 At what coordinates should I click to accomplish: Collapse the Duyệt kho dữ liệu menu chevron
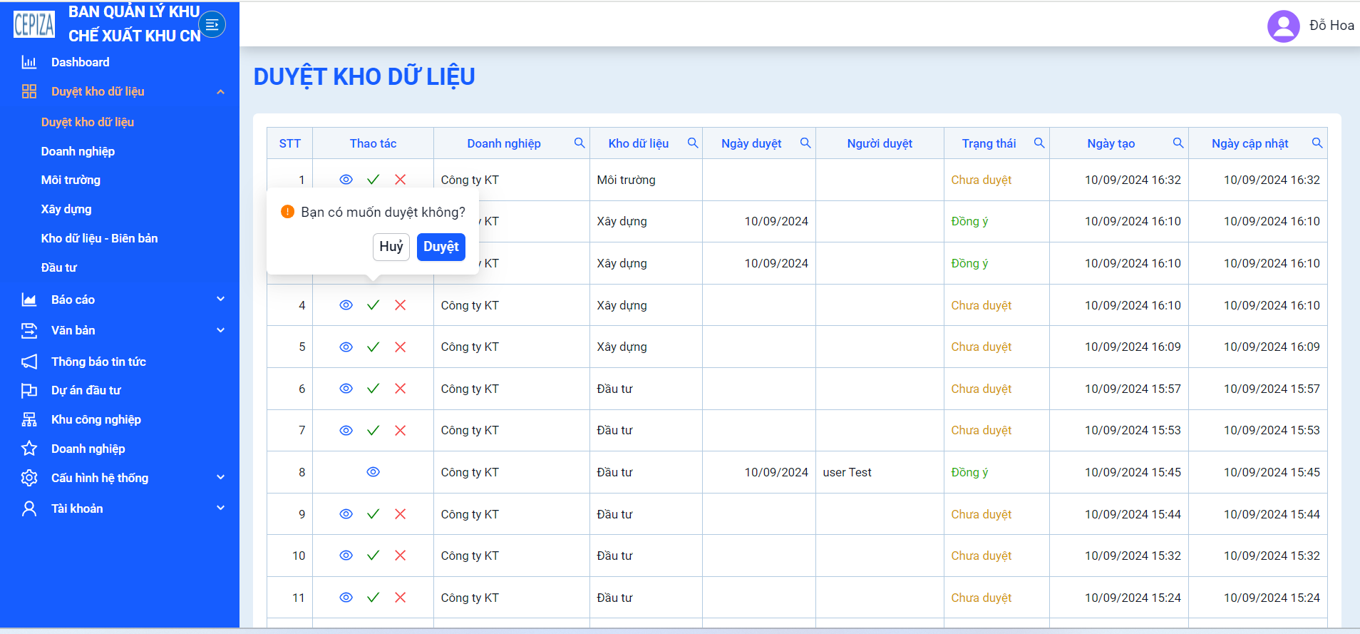220,92
